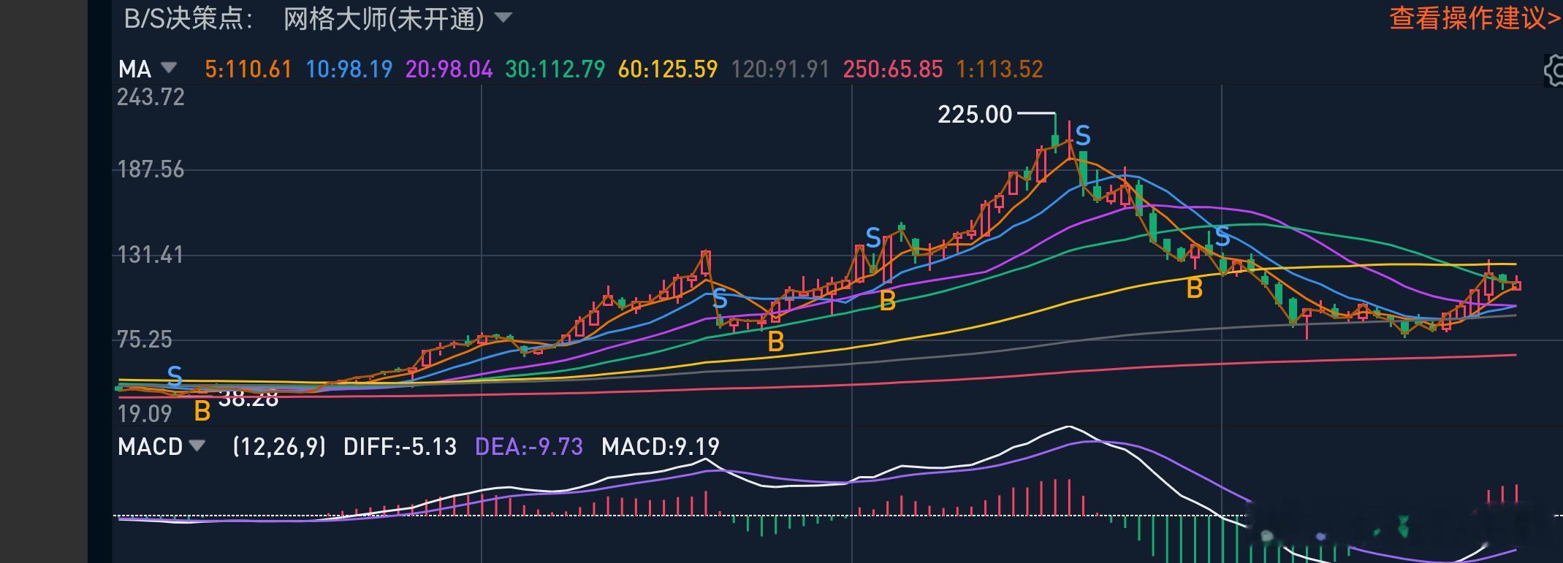Click the B/S决策点 label
The width and height of the screenshot is (1563, 563).
click(189, 18)
